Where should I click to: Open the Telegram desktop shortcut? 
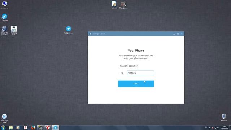point(4,17)
